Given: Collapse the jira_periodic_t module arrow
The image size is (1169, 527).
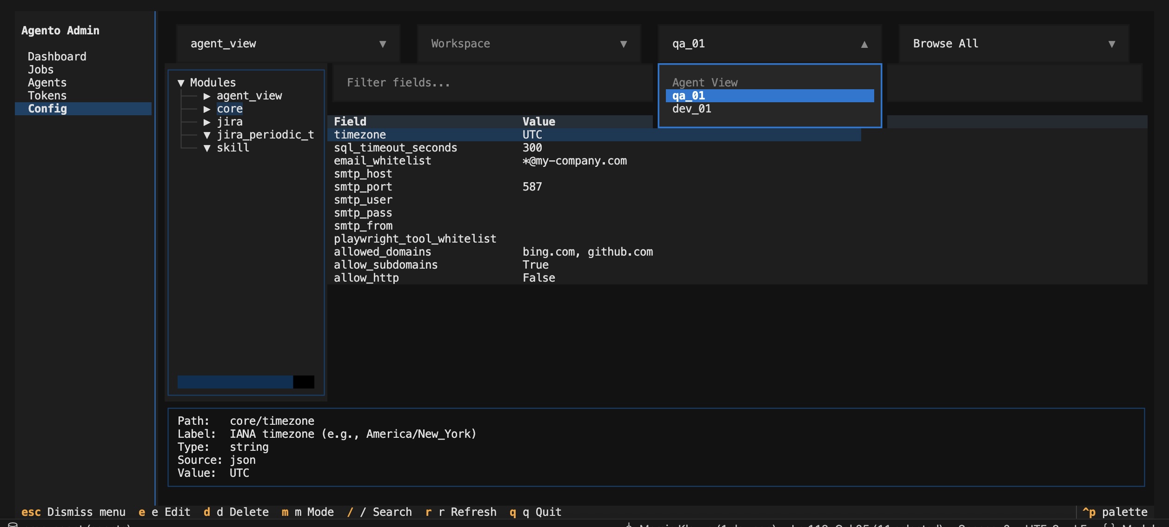Looking at the screenshot, I should [207, 135].
